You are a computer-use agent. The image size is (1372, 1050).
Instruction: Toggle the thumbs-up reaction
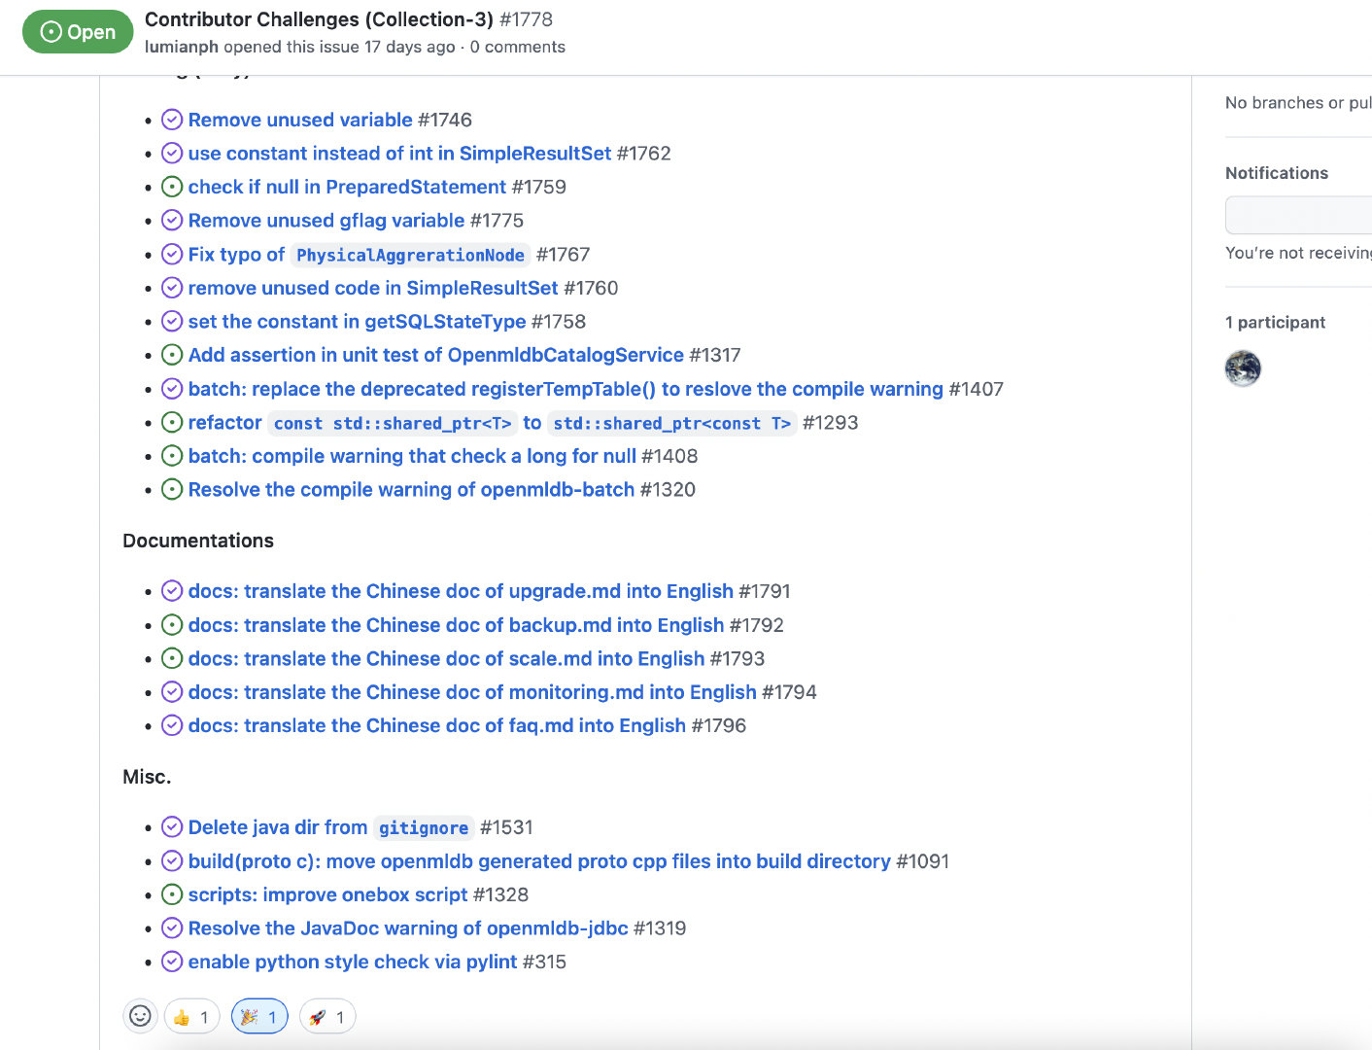(x=191, y=1017)
